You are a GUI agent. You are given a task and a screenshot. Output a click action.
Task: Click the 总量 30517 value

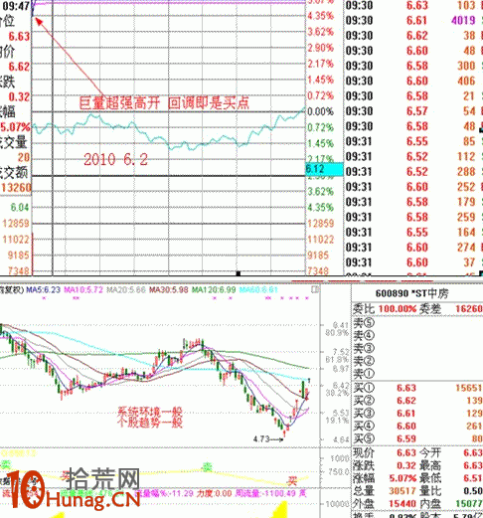402,491
